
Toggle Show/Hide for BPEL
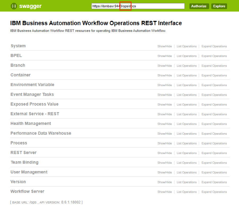click(165, 56)
